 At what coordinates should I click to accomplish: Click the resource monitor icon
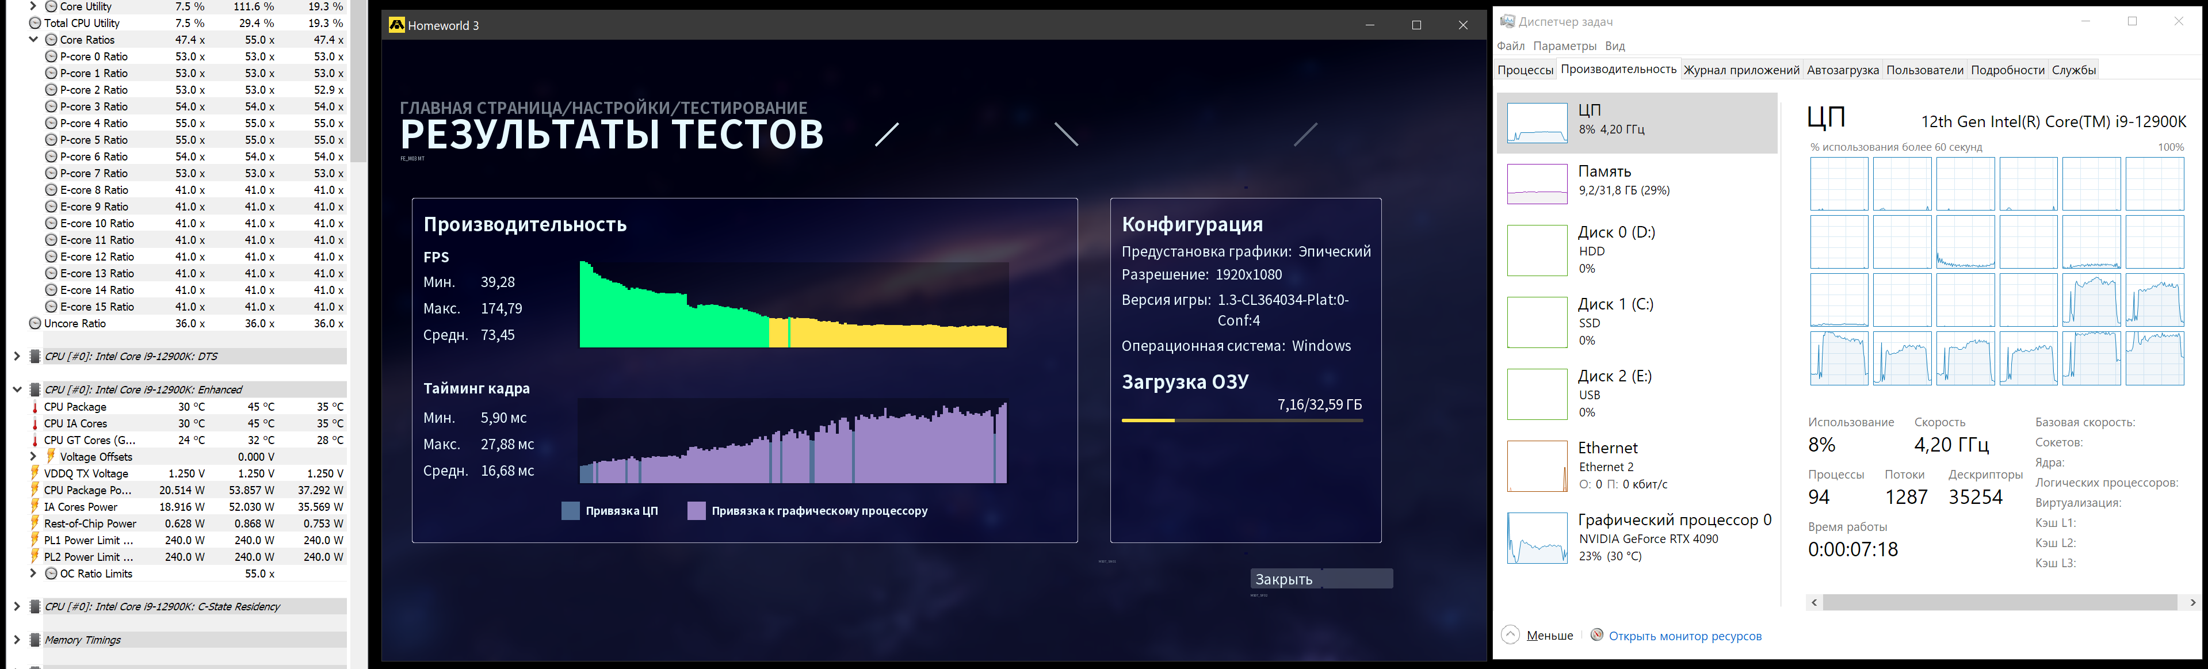pos(1597,634)
